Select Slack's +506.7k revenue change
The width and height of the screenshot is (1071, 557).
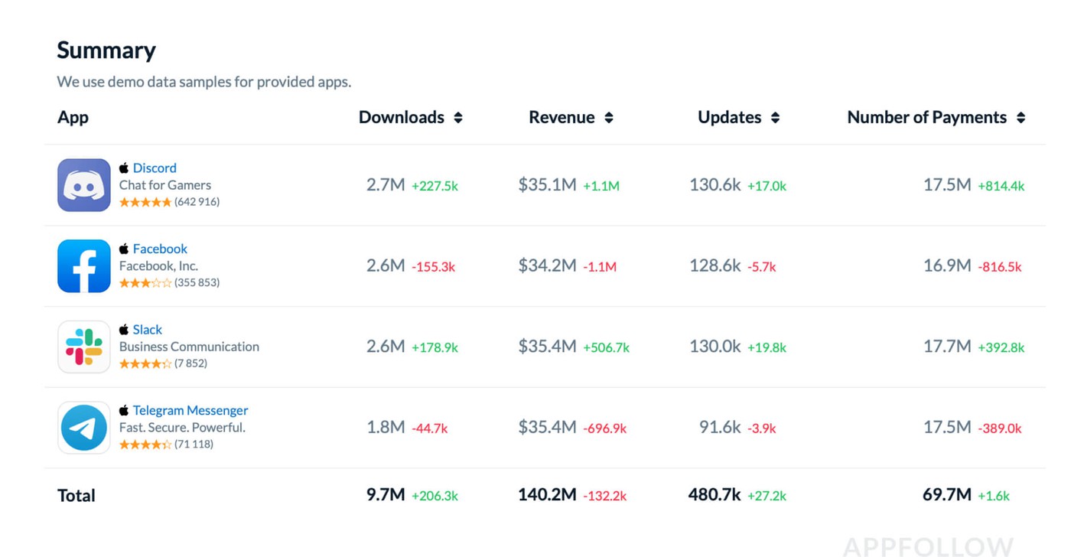606,347
